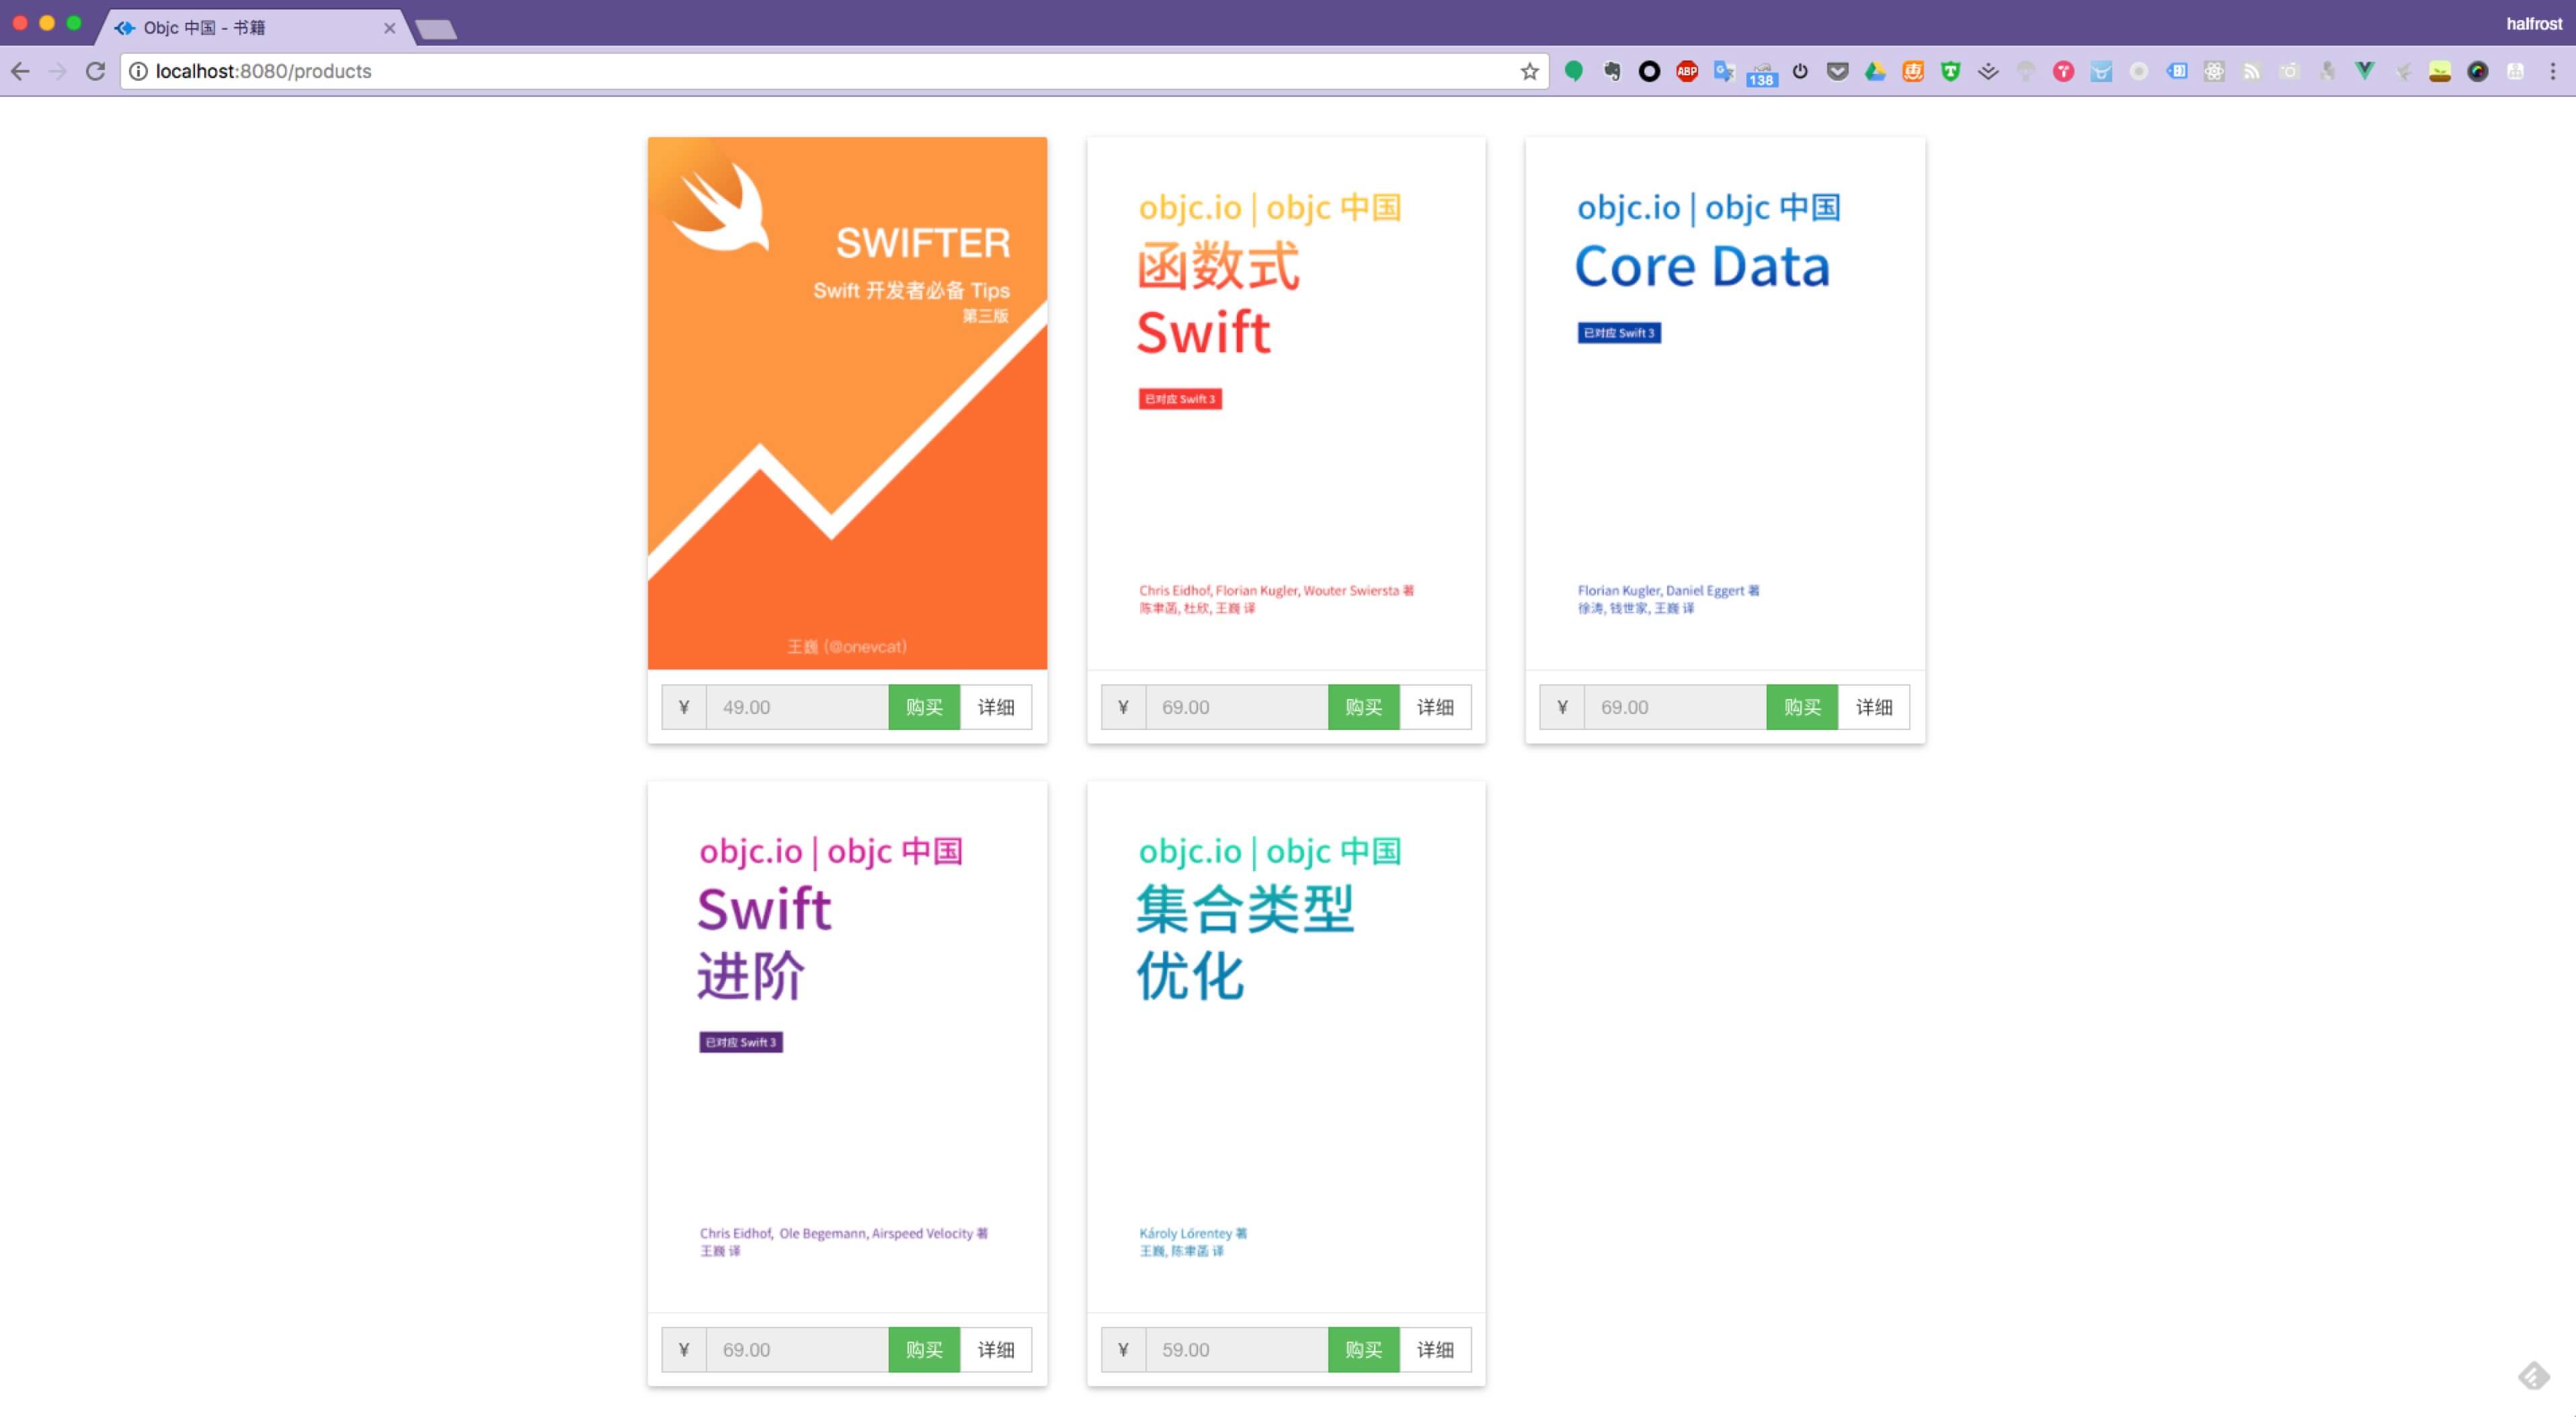This screenshot has width=2576, height=1417.
Task: Bookmark this page with the star
Action: pyautogui.click(x=1529, y=71)
